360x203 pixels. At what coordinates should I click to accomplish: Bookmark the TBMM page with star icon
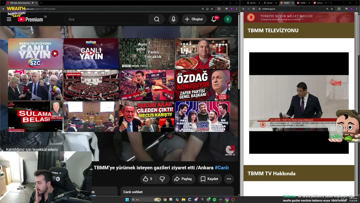click(x=332, y=9)
